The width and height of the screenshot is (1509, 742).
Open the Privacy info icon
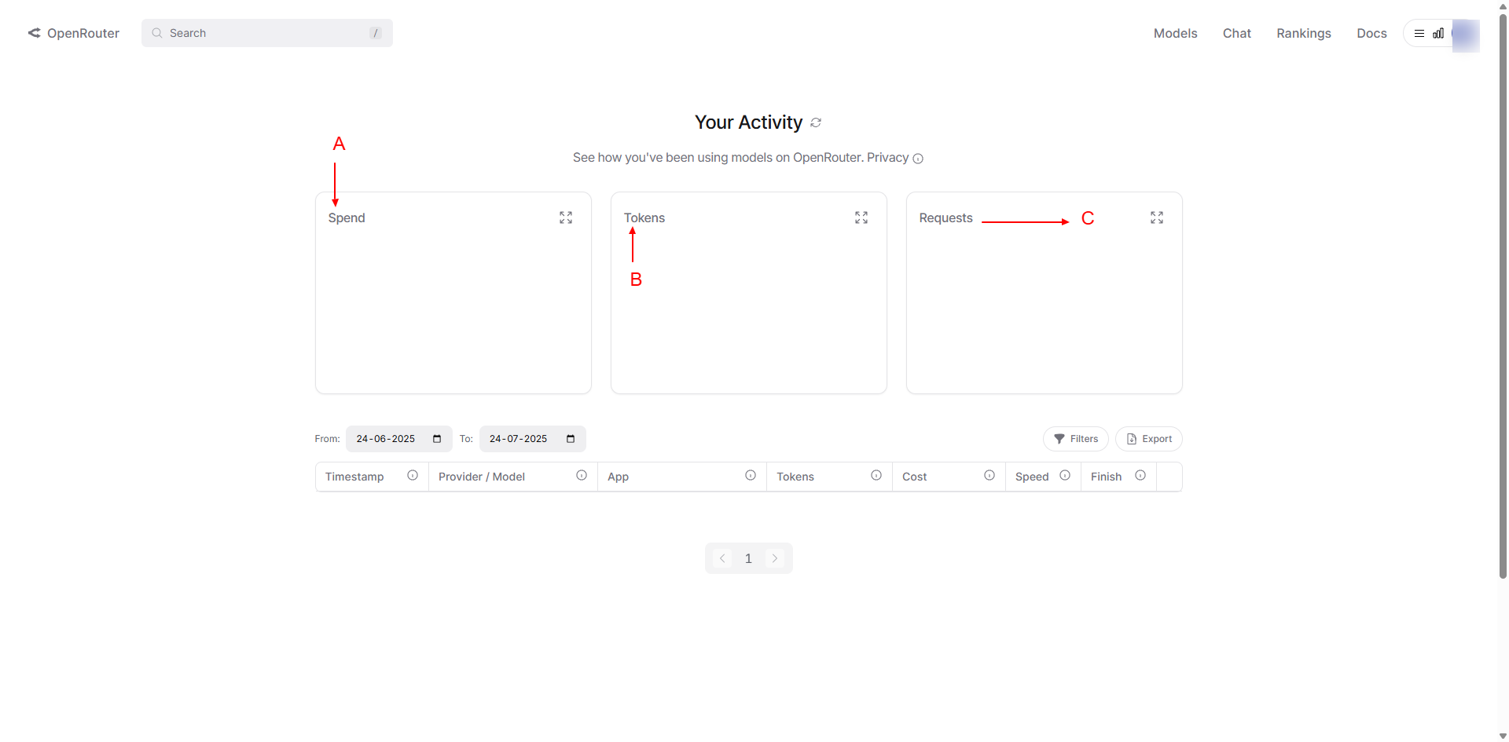918,159
